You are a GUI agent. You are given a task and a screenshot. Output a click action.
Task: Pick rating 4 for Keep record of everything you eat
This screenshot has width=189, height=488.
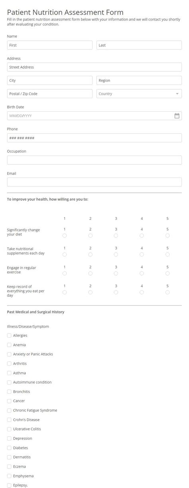pos(142,292)
